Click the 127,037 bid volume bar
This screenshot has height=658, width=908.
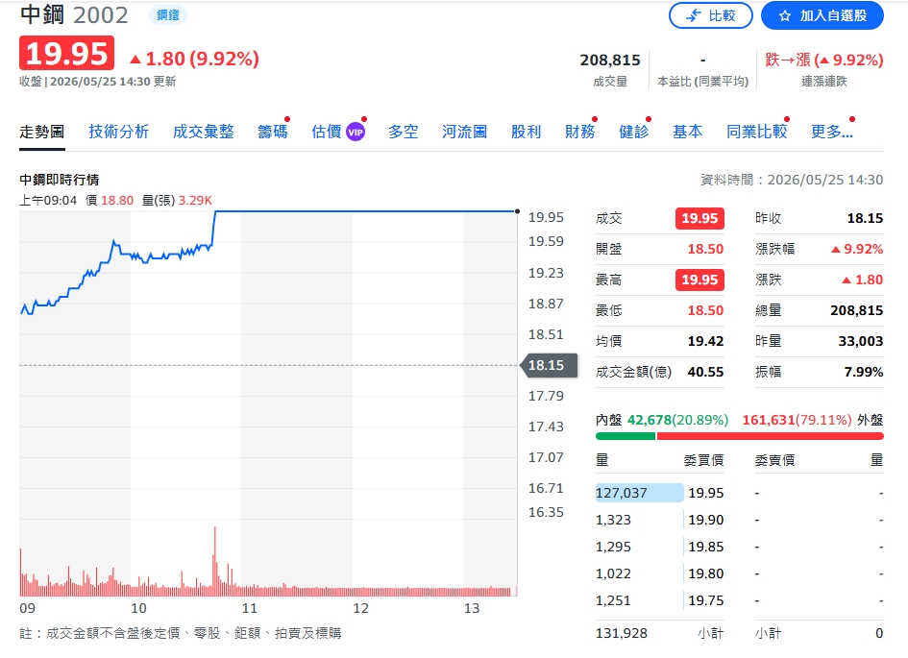pos(639,493)
